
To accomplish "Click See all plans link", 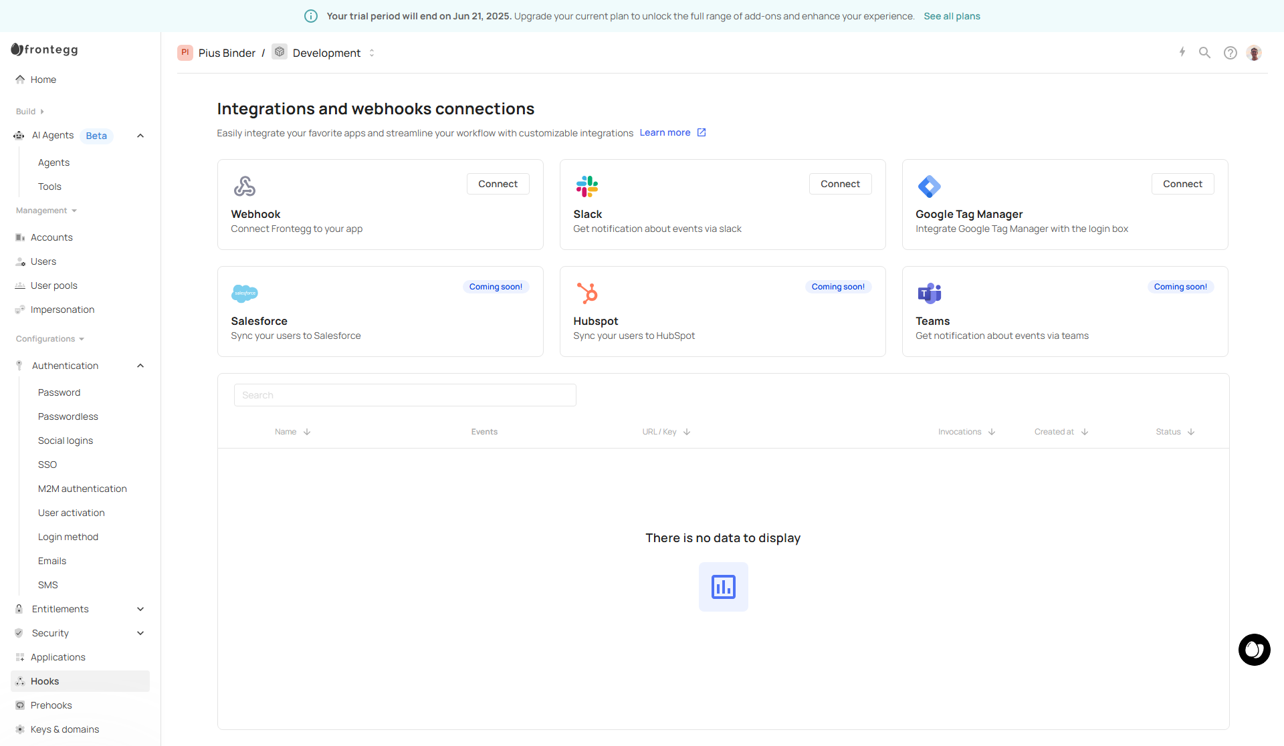I will [x=952, y=16].
